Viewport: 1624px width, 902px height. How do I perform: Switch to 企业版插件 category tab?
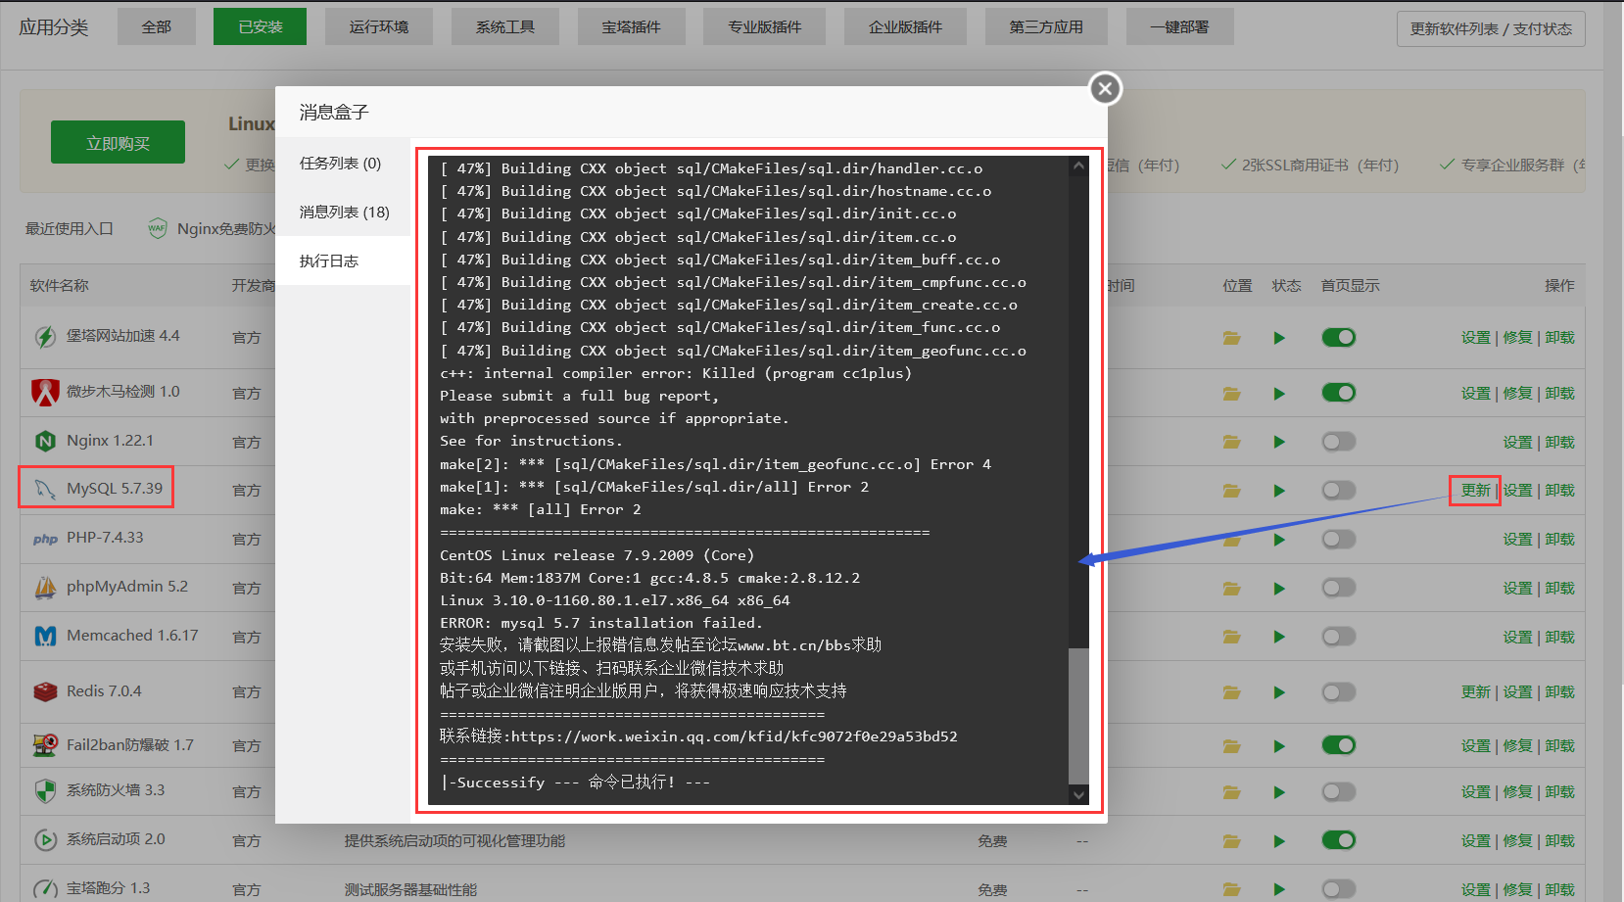coord(905,27)
